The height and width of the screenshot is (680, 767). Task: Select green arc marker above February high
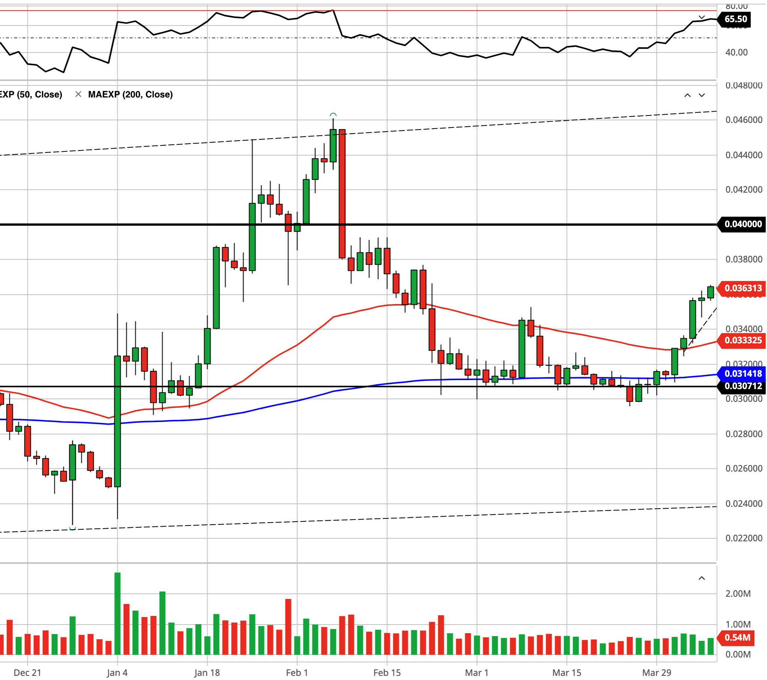coord(333,114)
